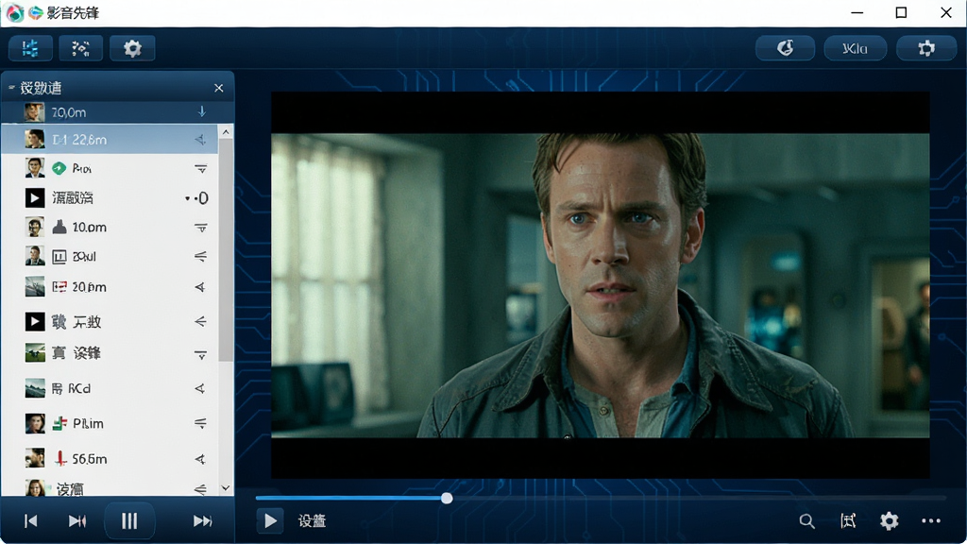Screen dimensions: 967x544
Task: Click share icon on 20ul row
Action: pos(200,257)
